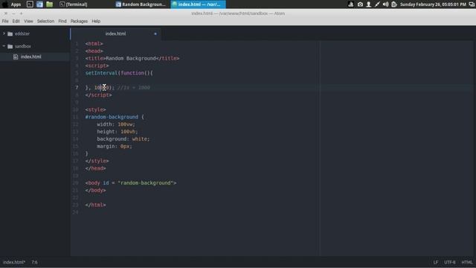Click the 'height: 100vh;' line
This screenshot has width=476, height=268.
118,132
